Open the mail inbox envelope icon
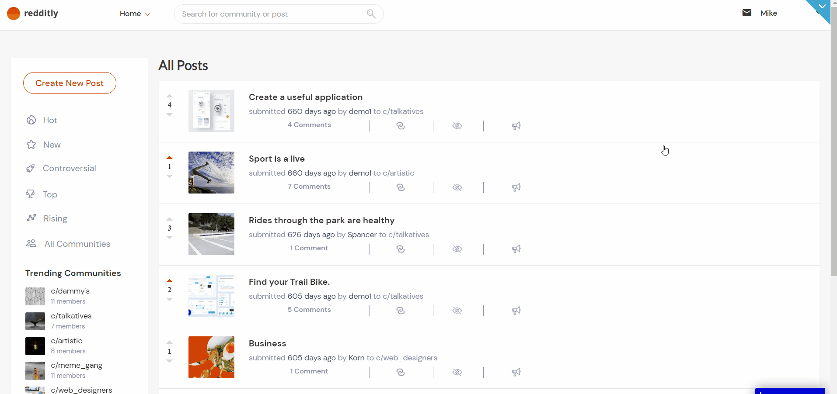 [746, 13]
